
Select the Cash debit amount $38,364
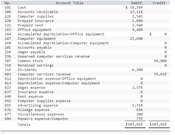point(134,8)
